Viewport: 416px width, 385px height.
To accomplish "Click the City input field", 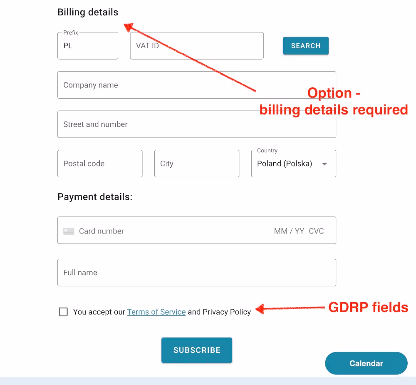I will (196, 163).
